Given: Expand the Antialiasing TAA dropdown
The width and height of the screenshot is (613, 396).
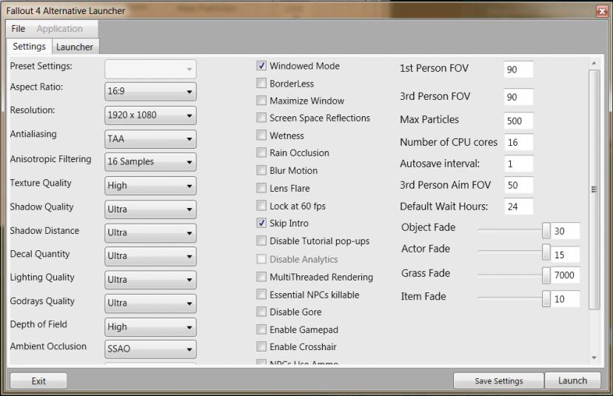Looking at the screenshot, I should click(151, 138).
